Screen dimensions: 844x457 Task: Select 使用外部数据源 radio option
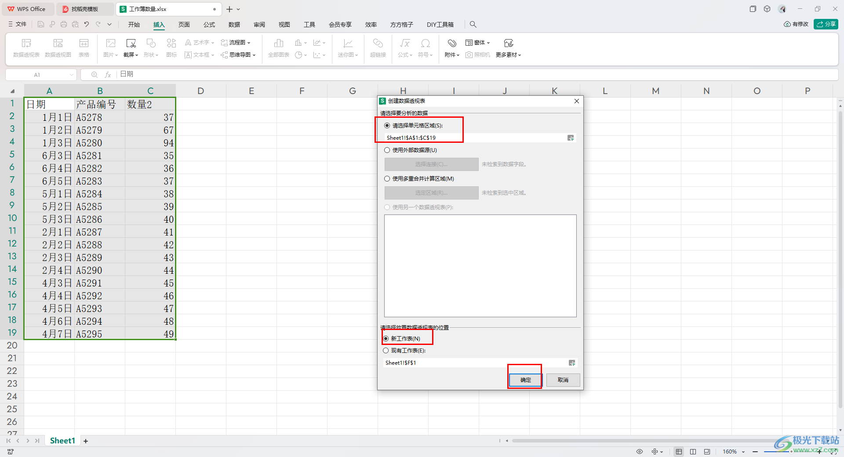point(387,150)
